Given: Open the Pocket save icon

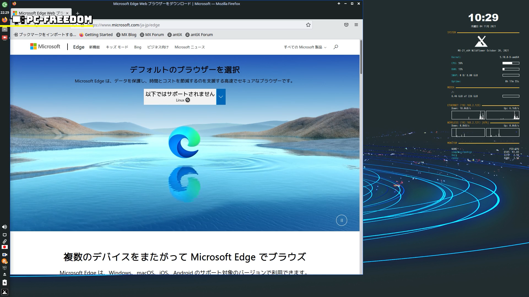Looking at the screenshot, I should click(346, 25).
